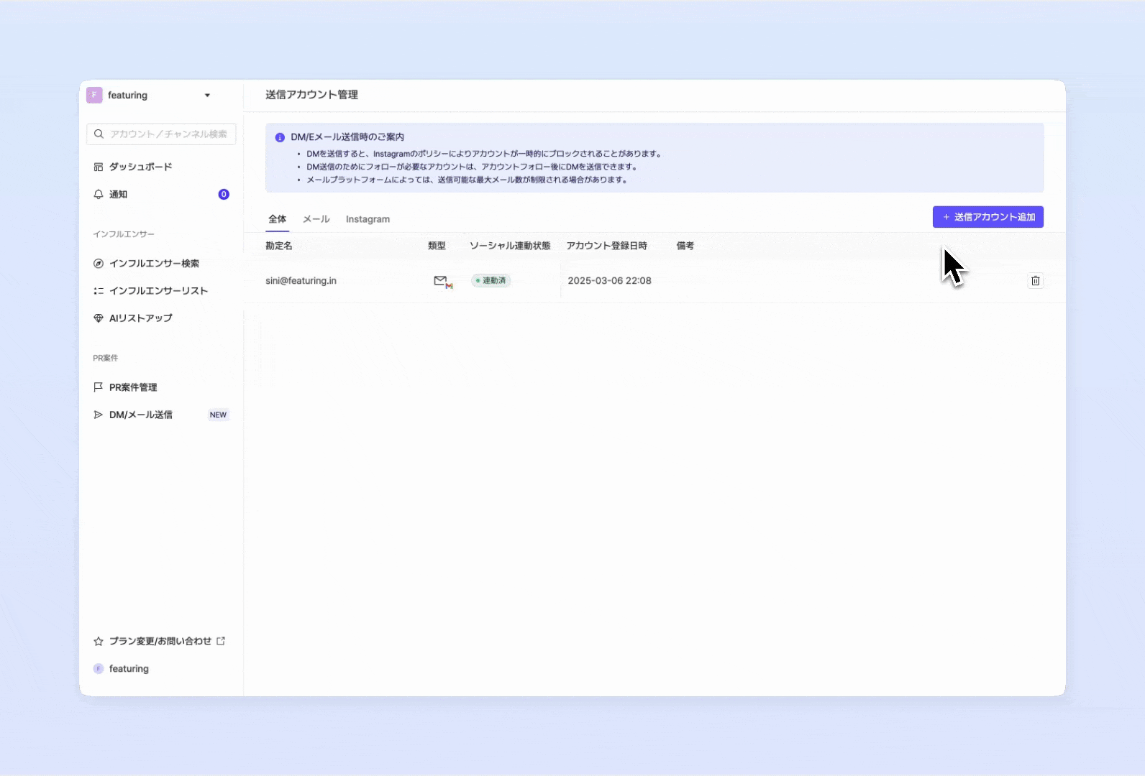Click the インフルエンサーリスト list icon
Image resolution: width=1145 pixels, height=776 pixels.
[x=99, y=291]
